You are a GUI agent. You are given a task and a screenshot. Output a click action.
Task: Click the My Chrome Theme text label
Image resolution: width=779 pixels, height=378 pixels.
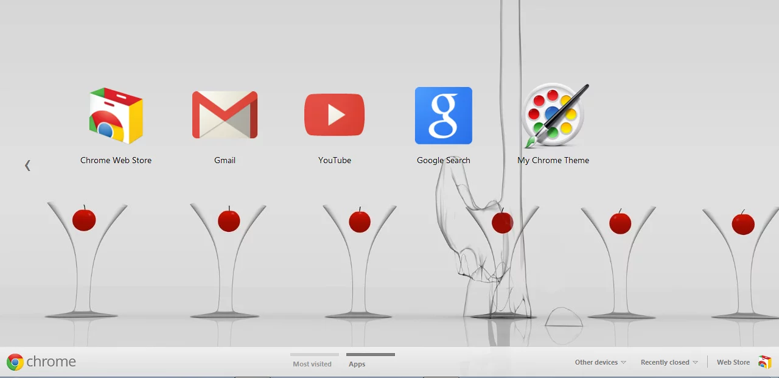click(553, 160)
